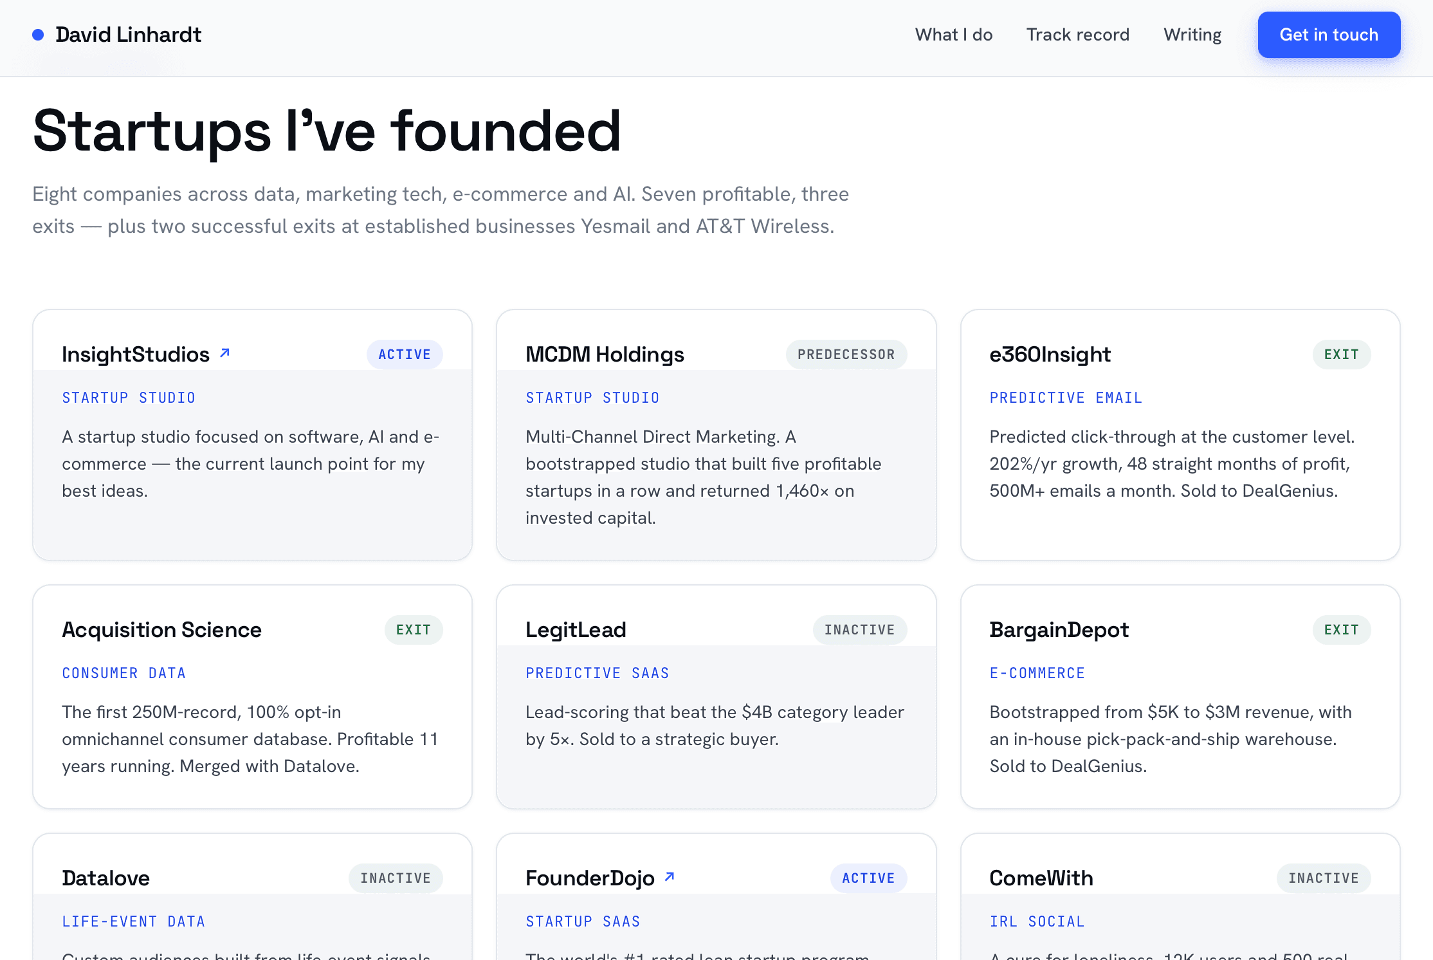
Task: Click the PREDICTIVE EMAIL label
Action: click(x=1066, y=398)
